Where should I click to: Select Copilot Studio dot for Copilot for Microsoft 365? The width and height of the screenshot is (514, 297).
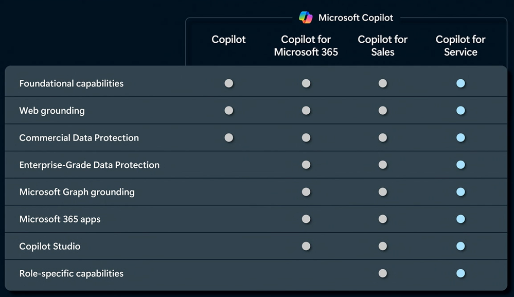tap(306, 246)
